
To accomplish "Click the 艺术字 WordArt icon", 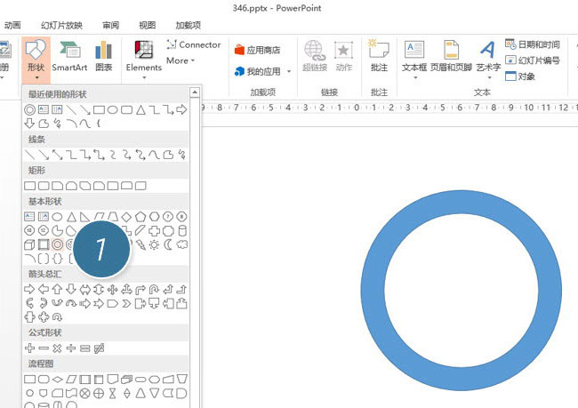I will click(x=488, y=55).
